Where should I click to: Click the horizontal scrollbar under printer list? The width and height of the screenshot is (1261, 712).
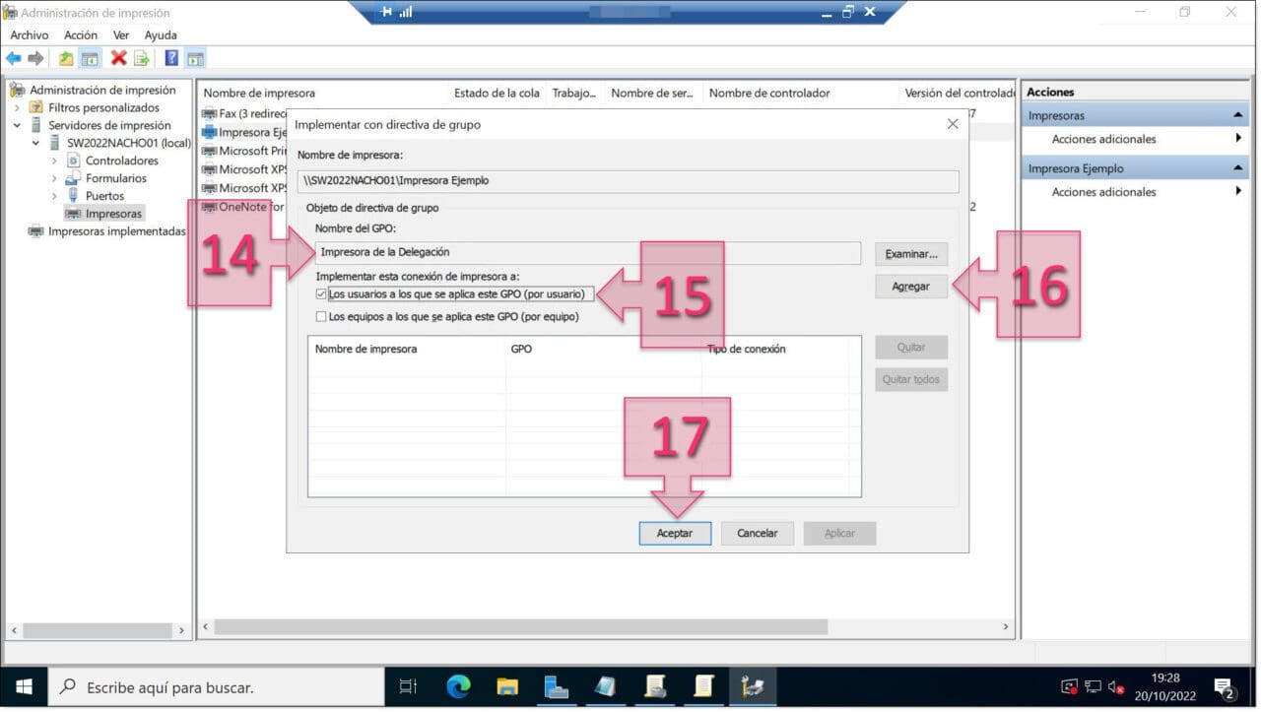point(522,626)
